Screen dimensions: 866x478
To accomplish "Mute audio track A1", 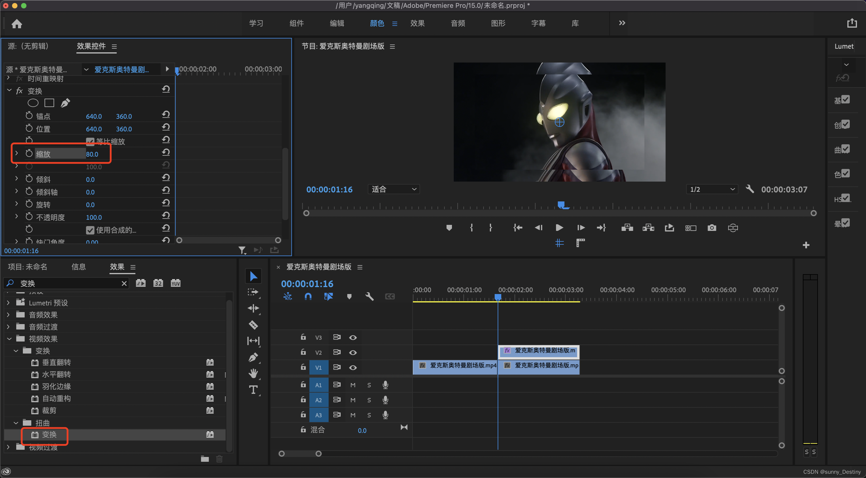I will 353,385.
